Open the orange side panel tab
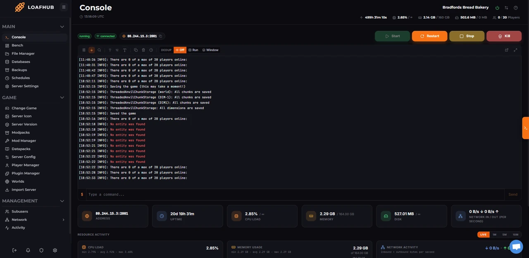 (x=526, y=128)
